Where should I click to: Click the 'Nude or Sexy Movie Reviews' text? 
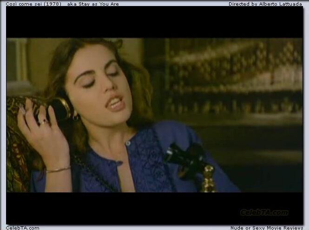(267, 228)
